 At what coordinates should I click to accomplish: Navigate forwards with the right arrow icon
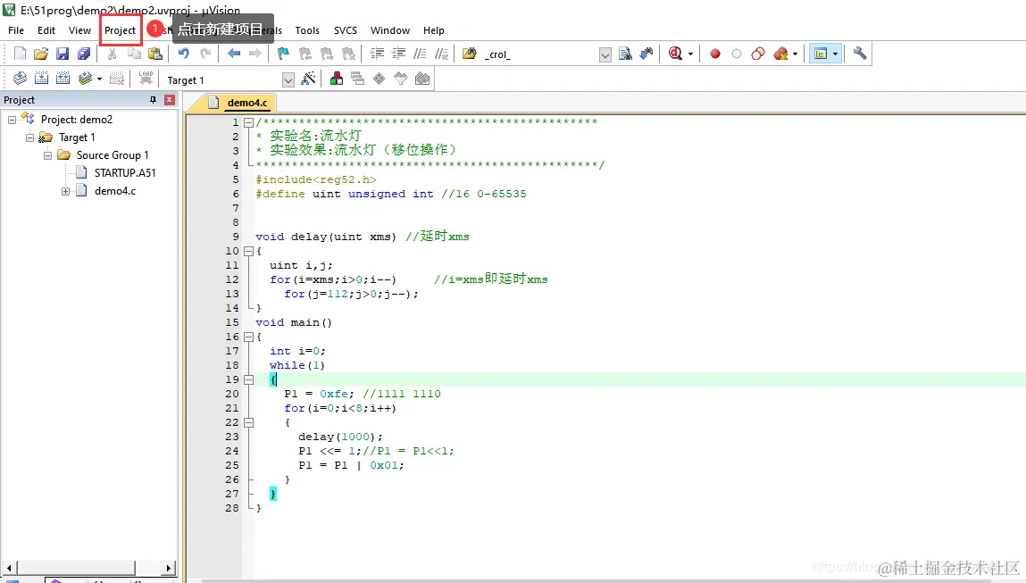pos(255,54)
